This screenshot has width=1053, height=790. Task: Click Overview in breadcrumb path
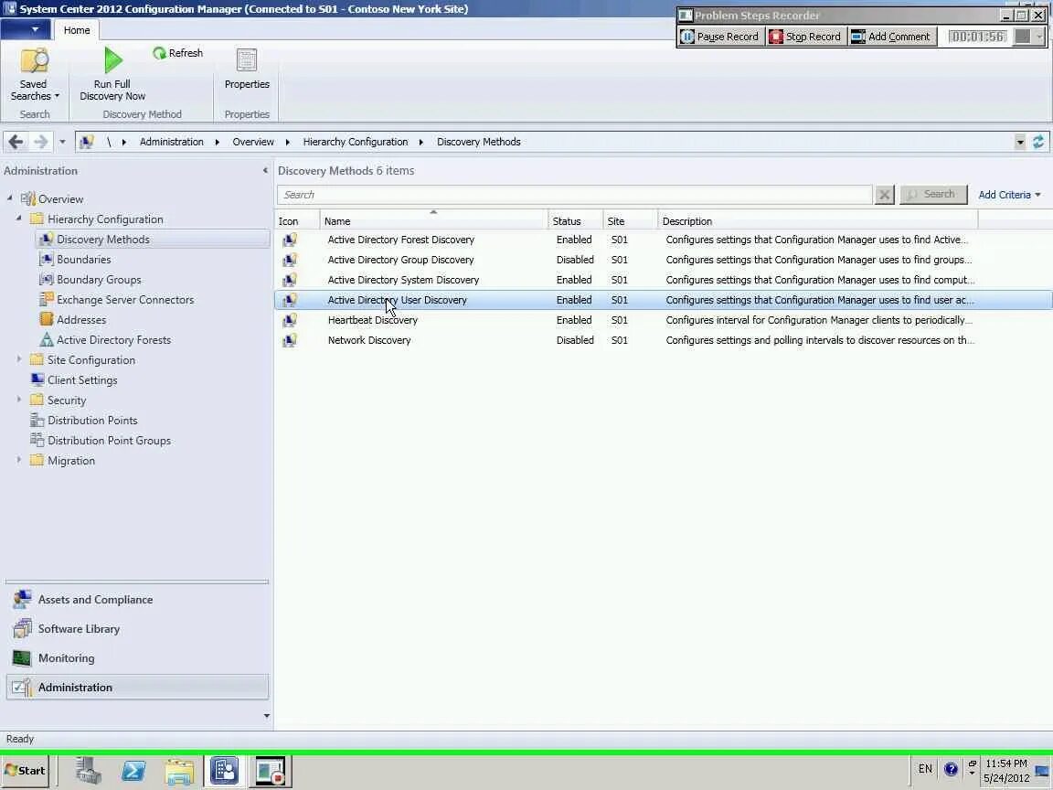[253, 142]
